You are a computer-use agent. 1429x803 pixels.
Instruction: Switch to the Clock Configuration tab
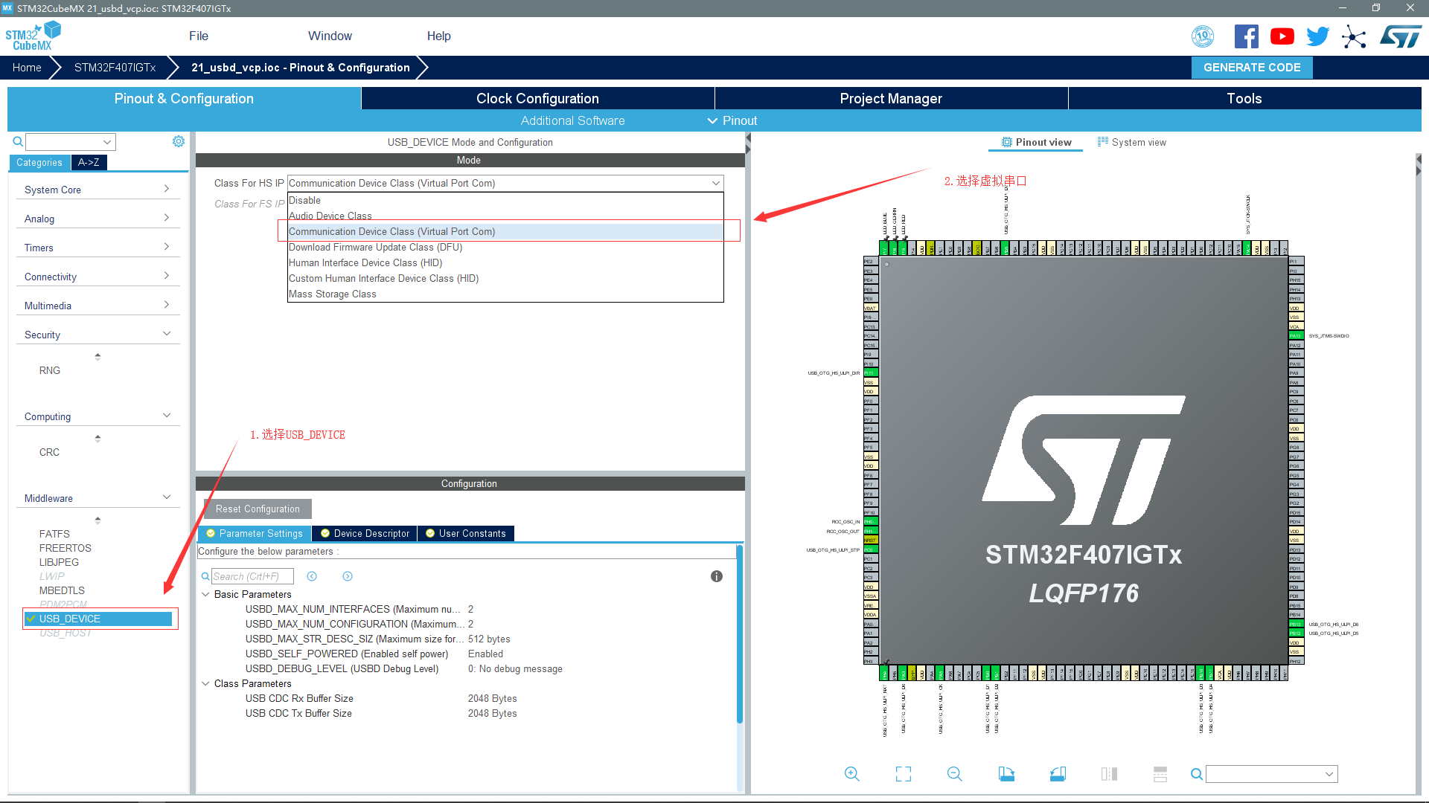537,98
